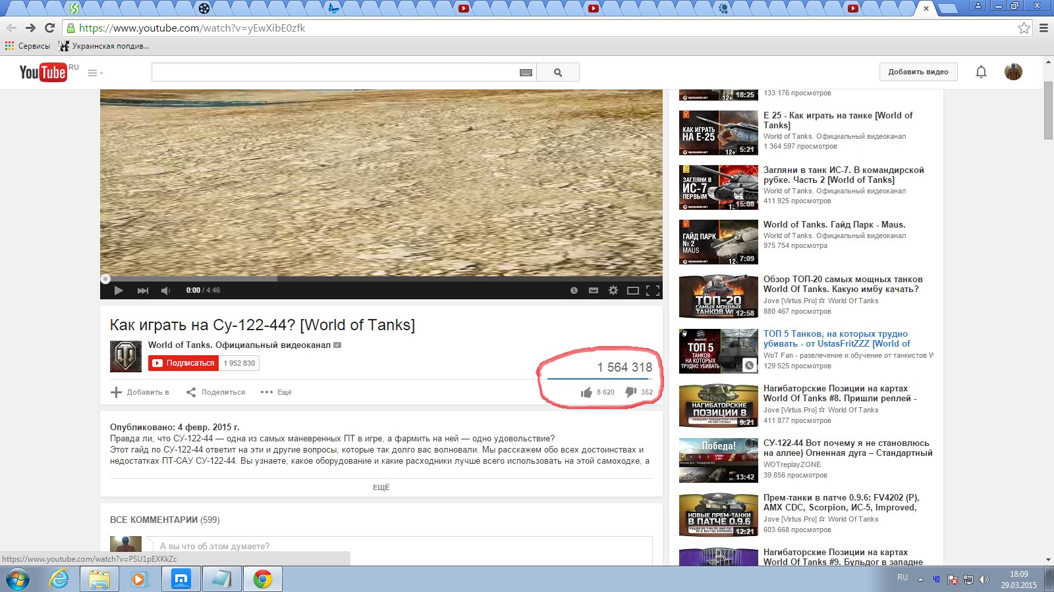Screen dimensions: 1054x592
Task: Open the notifications bell
Action: pos(981,72)
